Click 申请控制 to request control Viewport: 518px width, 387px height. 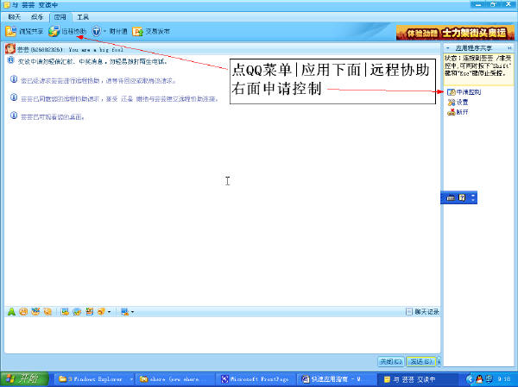[464, 92]
